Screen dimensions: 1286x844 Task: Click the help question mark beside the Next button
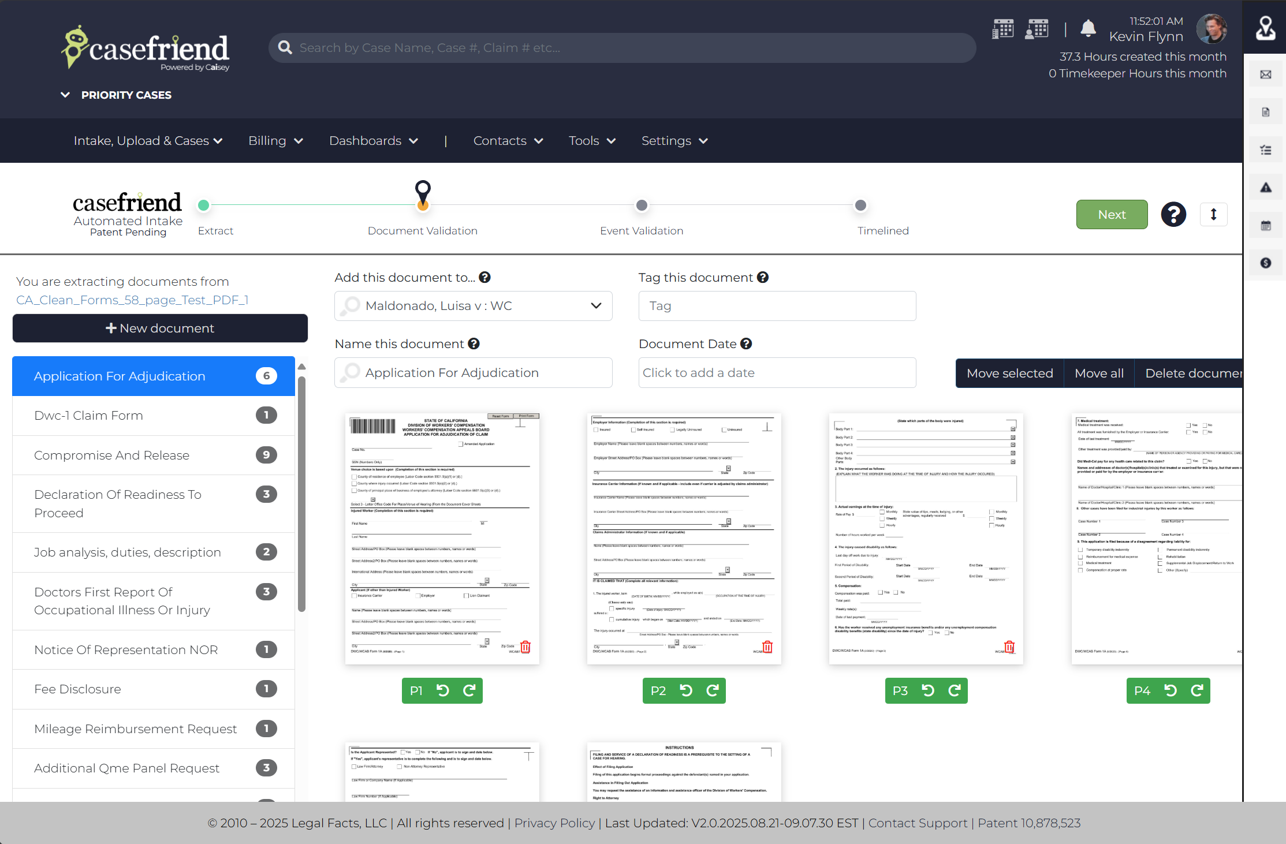click(x=1173, y=214)
